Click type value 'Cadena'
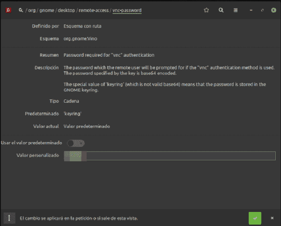281x226 pixels. point(71,101)
